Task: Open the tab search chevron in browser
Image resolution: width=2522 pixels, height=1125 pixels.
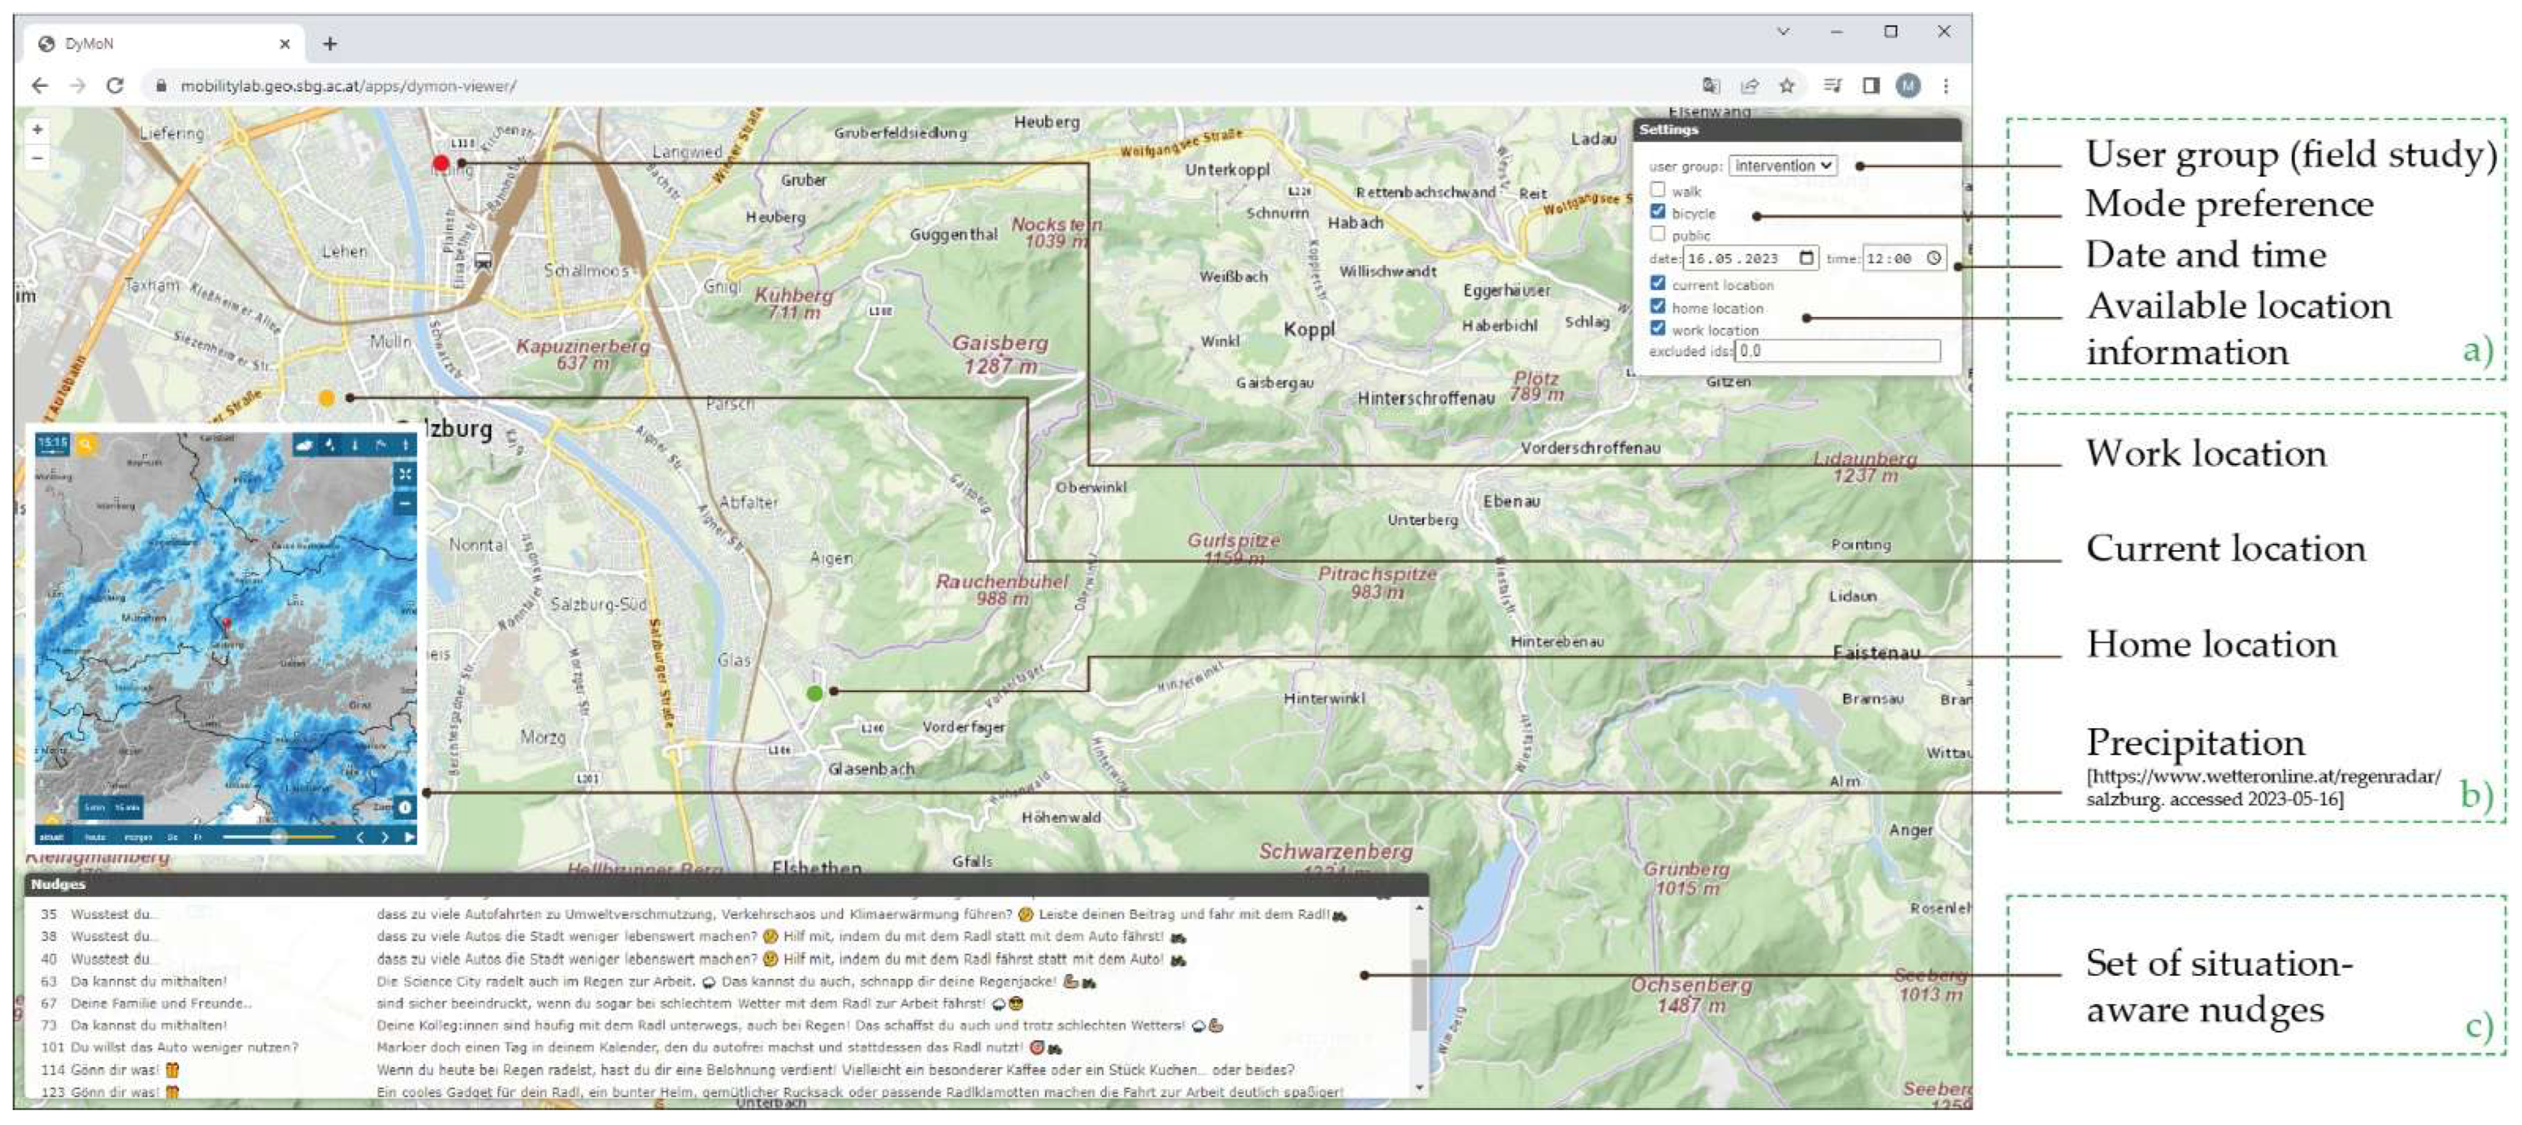Action: (1783, 32)
